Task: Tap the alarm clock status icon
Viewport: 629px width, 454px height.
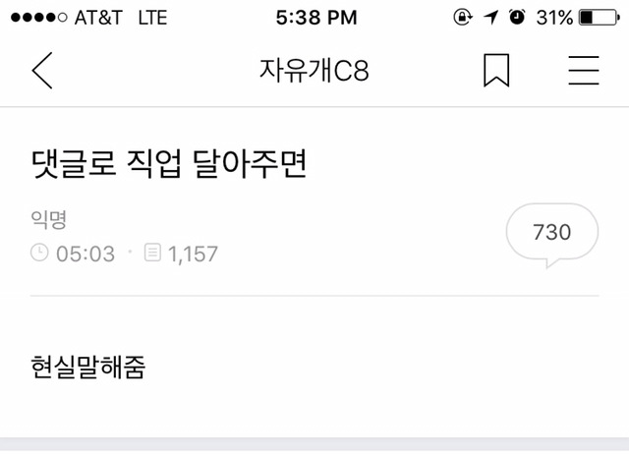Action: [517, 18]
